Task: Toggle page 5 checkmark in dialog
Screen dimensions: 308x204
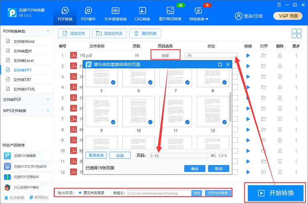Action: 113,82
